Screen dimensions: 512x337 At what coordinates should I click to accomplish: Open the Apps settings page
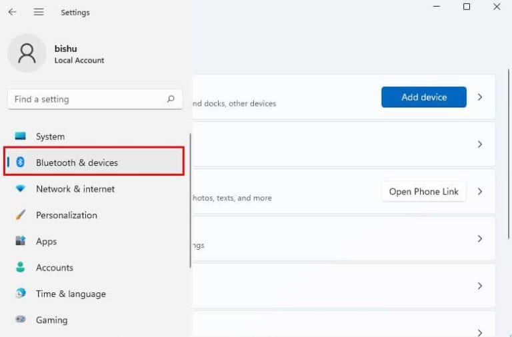[x=46, y=242]
